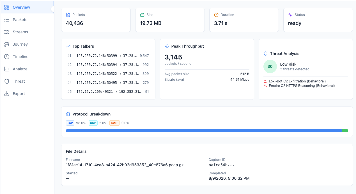Select the TCP protocol badge

coord(70,123)
